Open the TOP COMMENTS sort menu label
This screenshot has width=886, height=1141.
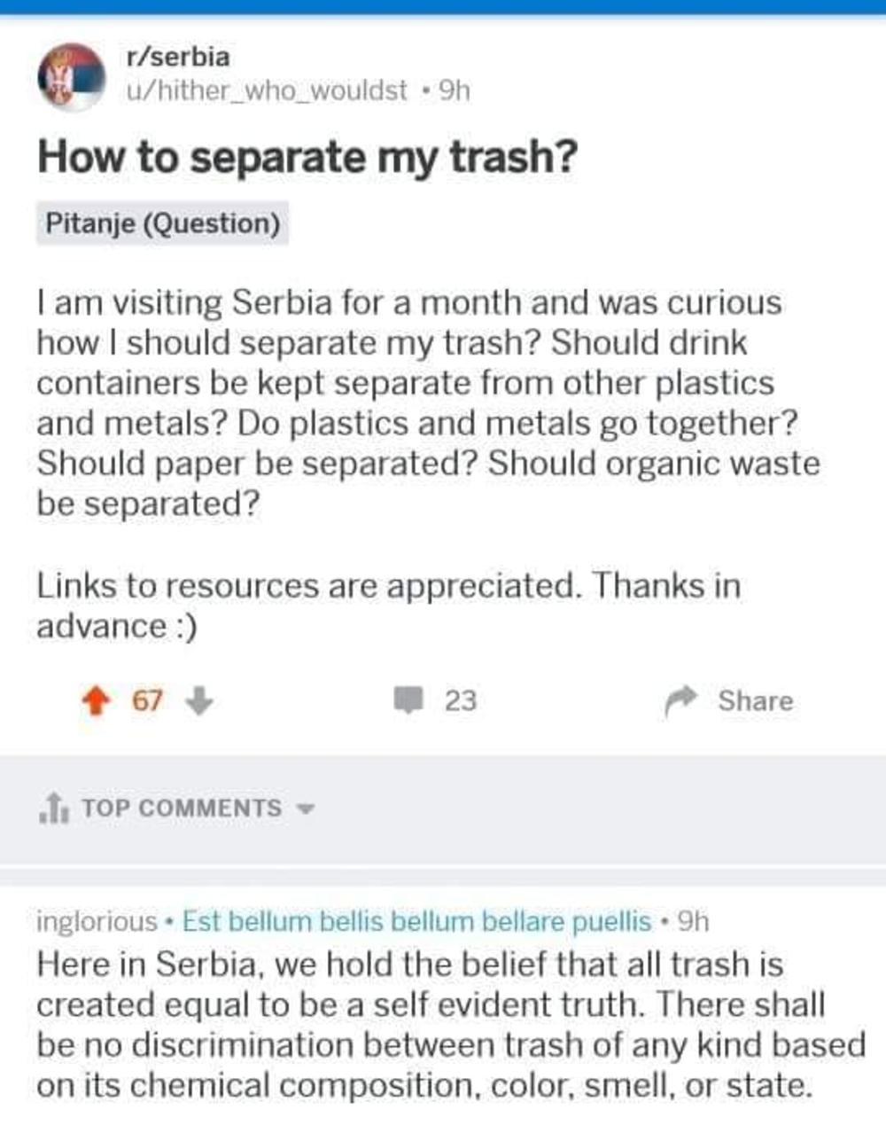[182, 809]
